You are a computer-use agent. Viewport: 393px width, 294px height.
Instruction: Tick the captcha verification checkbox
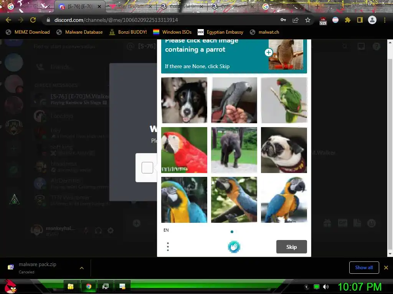coord(147,168)
